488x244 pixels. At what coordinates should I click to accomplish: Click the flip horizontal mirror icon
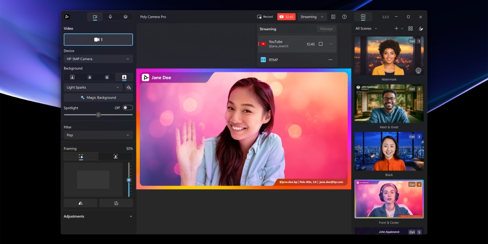[x=81, y=203]
